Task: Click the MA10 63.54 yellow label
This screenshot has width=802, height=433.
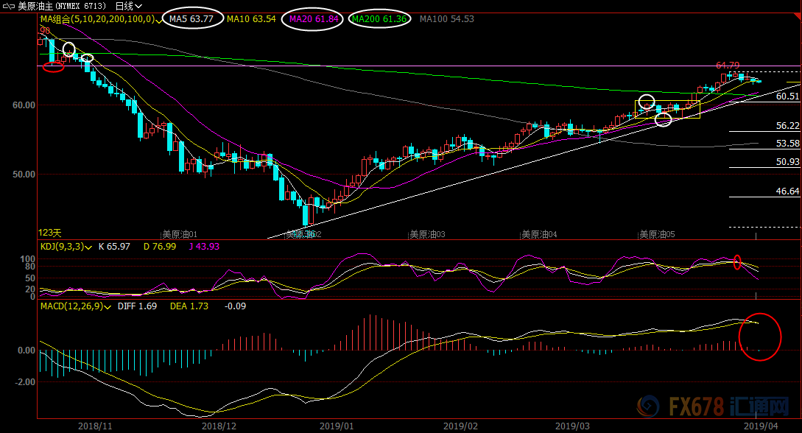Action: [x=251, y=19]
